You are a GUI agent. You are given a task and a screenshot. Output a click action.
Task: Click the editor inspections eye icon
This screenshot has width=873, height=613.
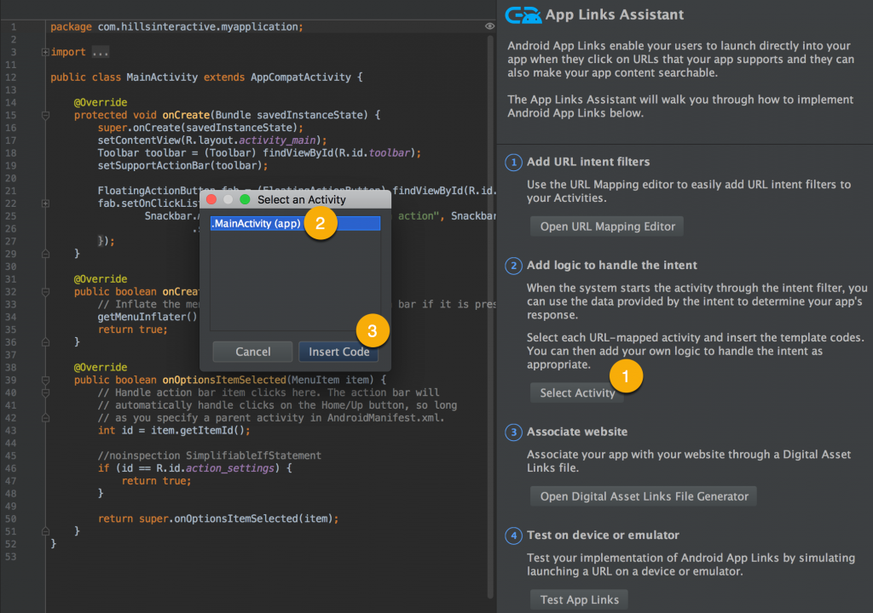pos(489,26)
